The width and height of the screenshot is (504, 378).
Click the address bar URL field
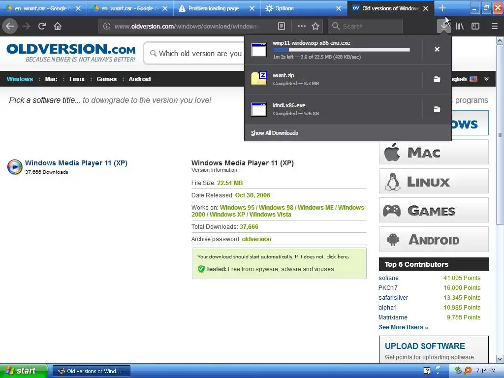point(187,27)
